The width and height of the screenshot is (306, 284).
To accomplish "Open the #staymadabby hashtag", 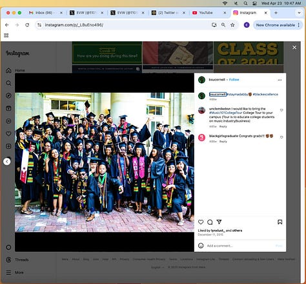I will click(x=238, y=94).
